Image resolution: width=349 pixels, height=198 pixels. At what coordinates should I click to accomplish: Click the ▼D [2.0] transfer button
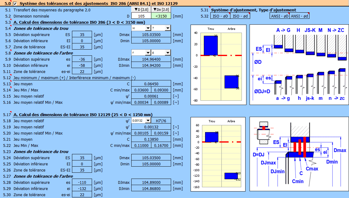tap(141, 10)
